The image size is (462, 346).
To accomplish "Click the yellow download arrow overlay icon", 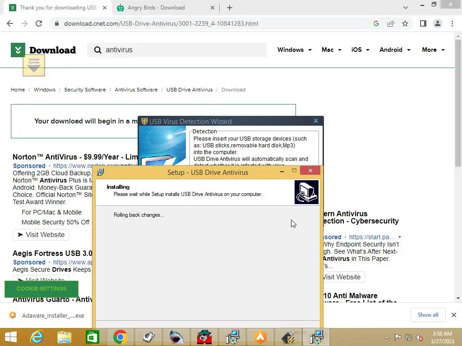I will 34,65.
